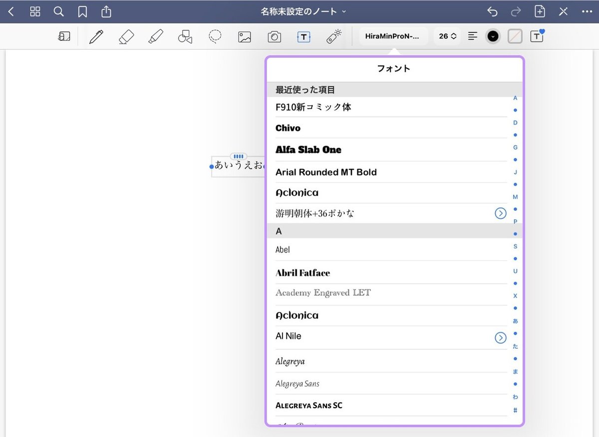The image size is (599, 437).
Task: Choose the Abril Fatface font
Action: [391, 273]
